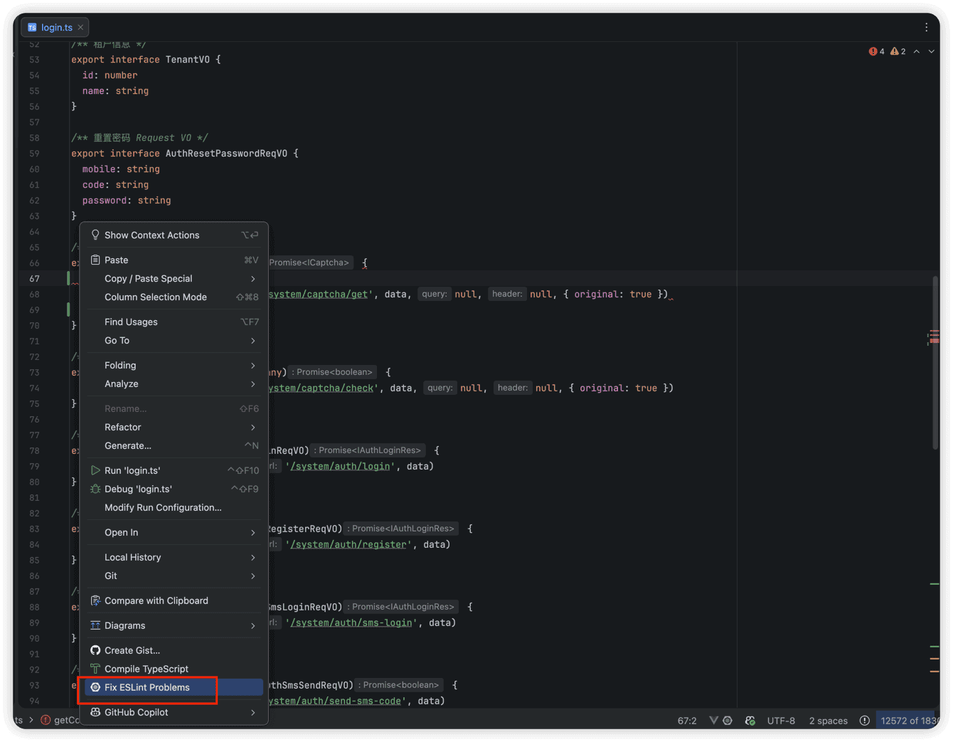The width and height of the screenshot is (953, 742).
Task: Click the errors count indicator showing 4
Action: [x=876, y=51]
